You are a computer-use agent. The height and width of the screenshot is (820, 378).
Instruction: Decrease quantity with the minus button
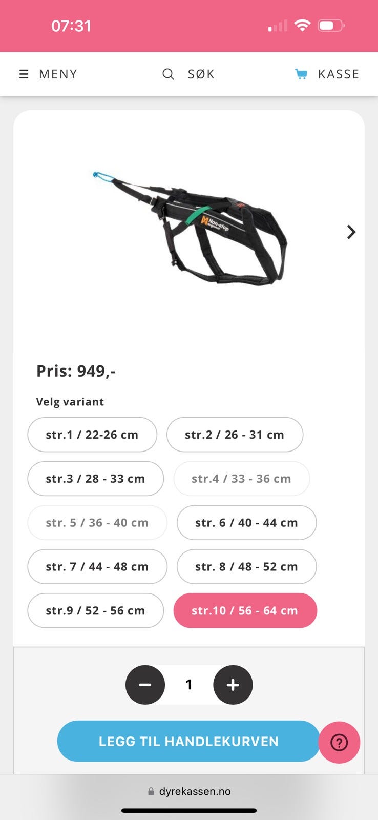(x=145, y=685)
